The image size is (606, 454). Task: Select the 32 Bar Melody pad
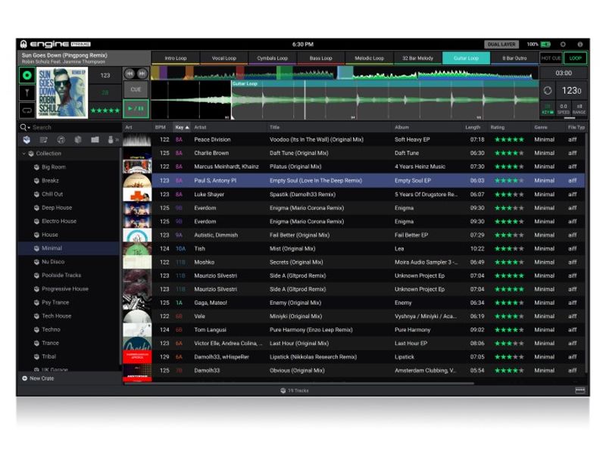(418, 58)
